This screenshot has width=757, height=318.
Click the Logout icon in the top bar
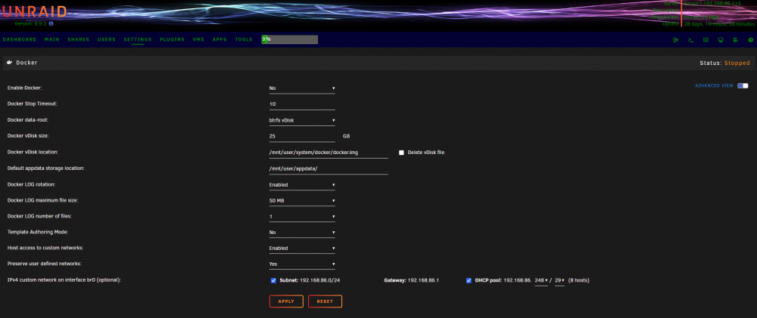pos(676,40)
